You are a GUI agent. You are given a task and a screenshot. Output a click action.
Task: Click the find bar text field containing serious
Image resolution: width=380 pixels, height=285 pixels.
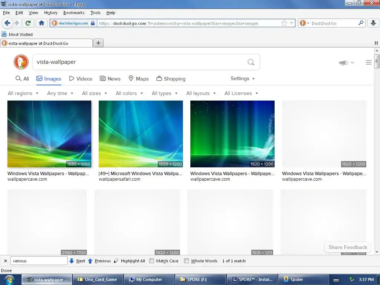coord(39,261)
